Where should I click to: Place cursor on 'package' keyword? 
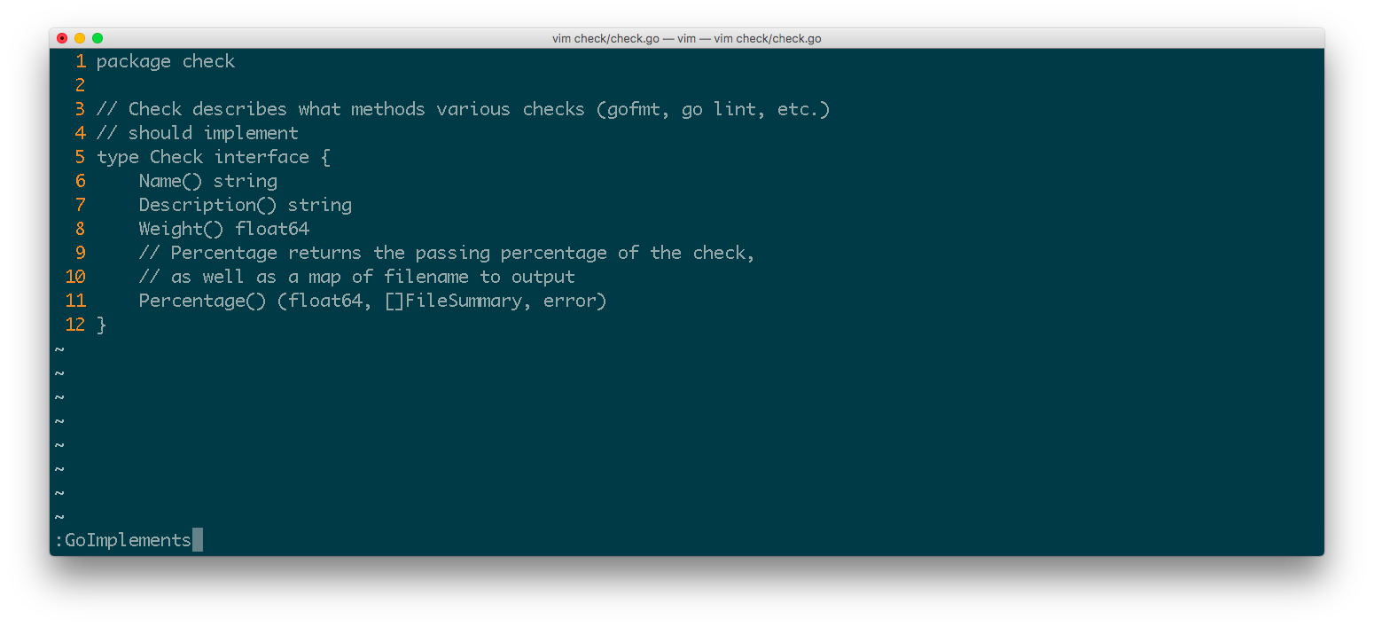[133, 61]
